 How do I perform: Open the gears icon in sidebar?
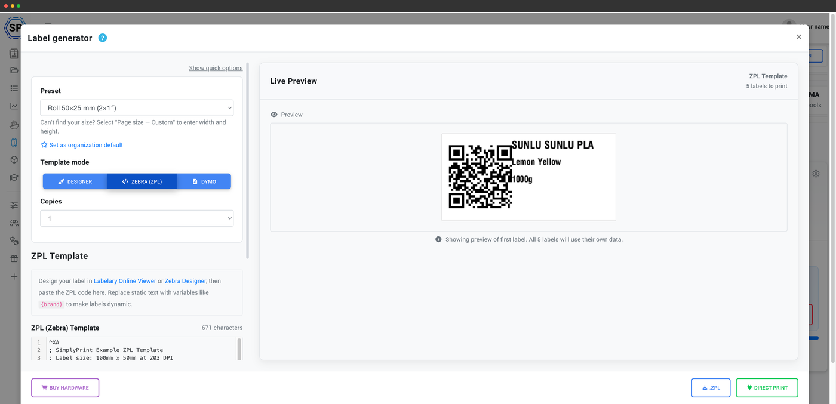(14, 241)
